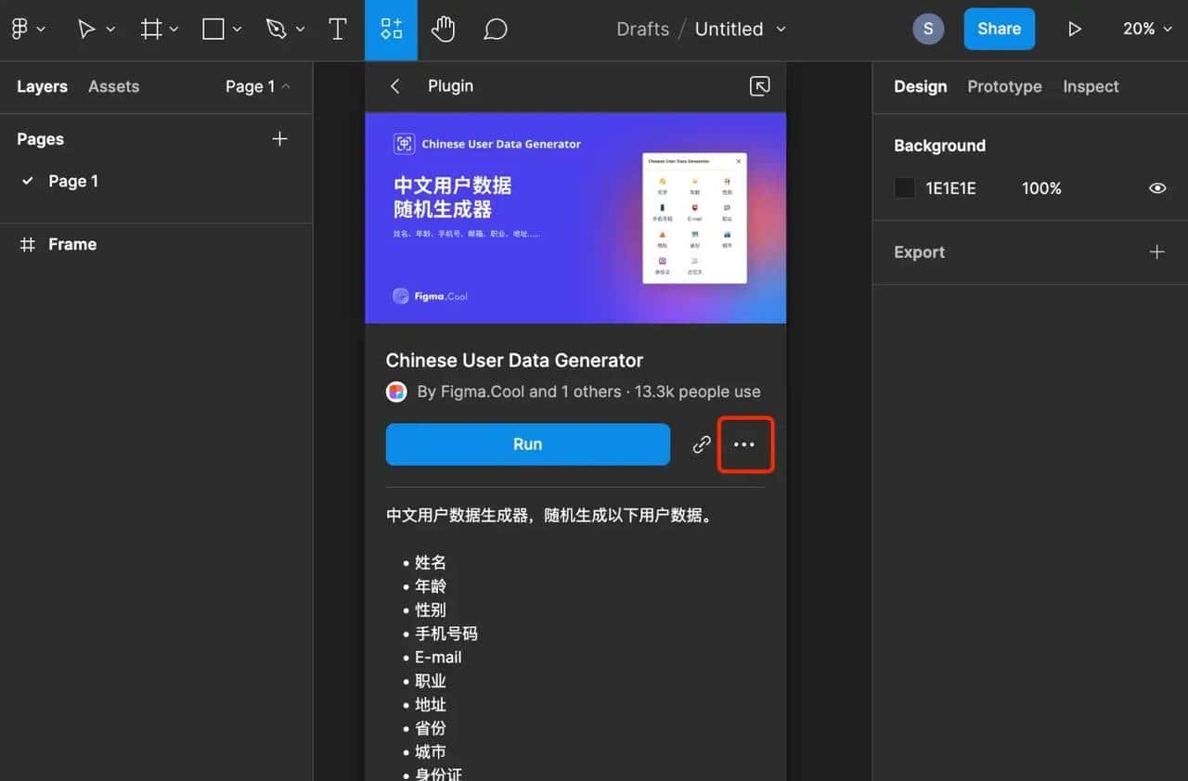
Task: Click the Share button
Action: click(x=999, y=29)
